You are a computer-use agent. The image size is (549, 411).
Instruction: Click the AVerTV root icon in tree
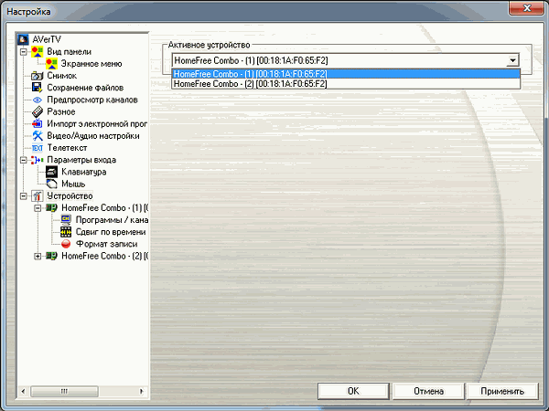tap(23, 39)
